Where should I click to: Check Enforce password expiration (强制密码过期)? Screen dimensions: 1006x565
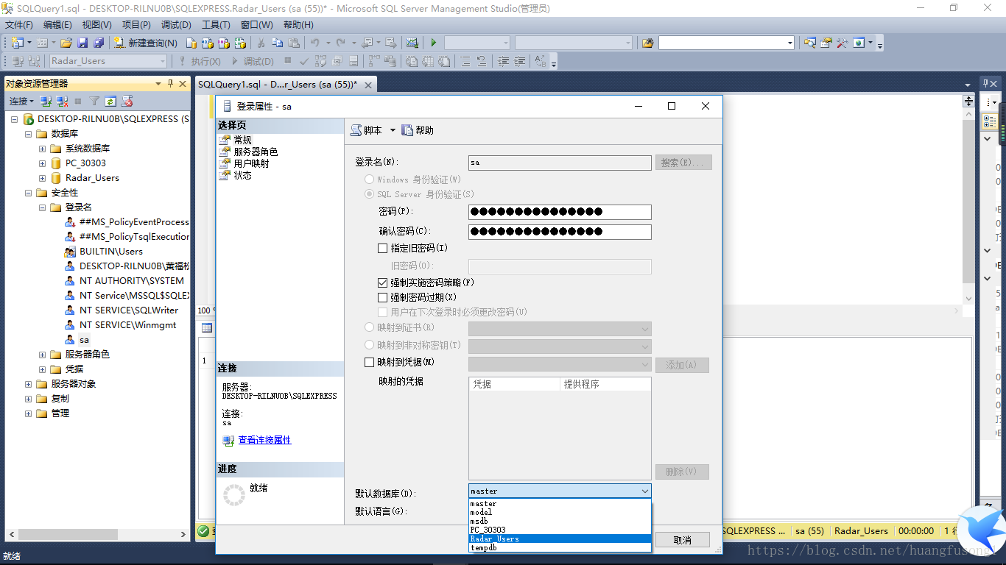coord(382,297)
